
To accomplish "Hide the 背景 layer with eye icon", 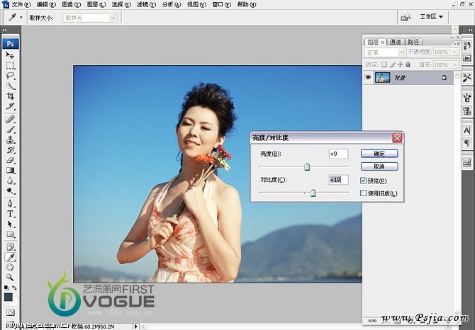I will point(368,77).
